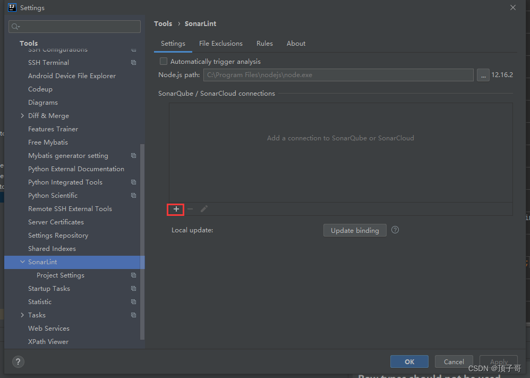530x378 pixels.
Task: Select Diagrams in the Tools list
Action: [43, 103]
